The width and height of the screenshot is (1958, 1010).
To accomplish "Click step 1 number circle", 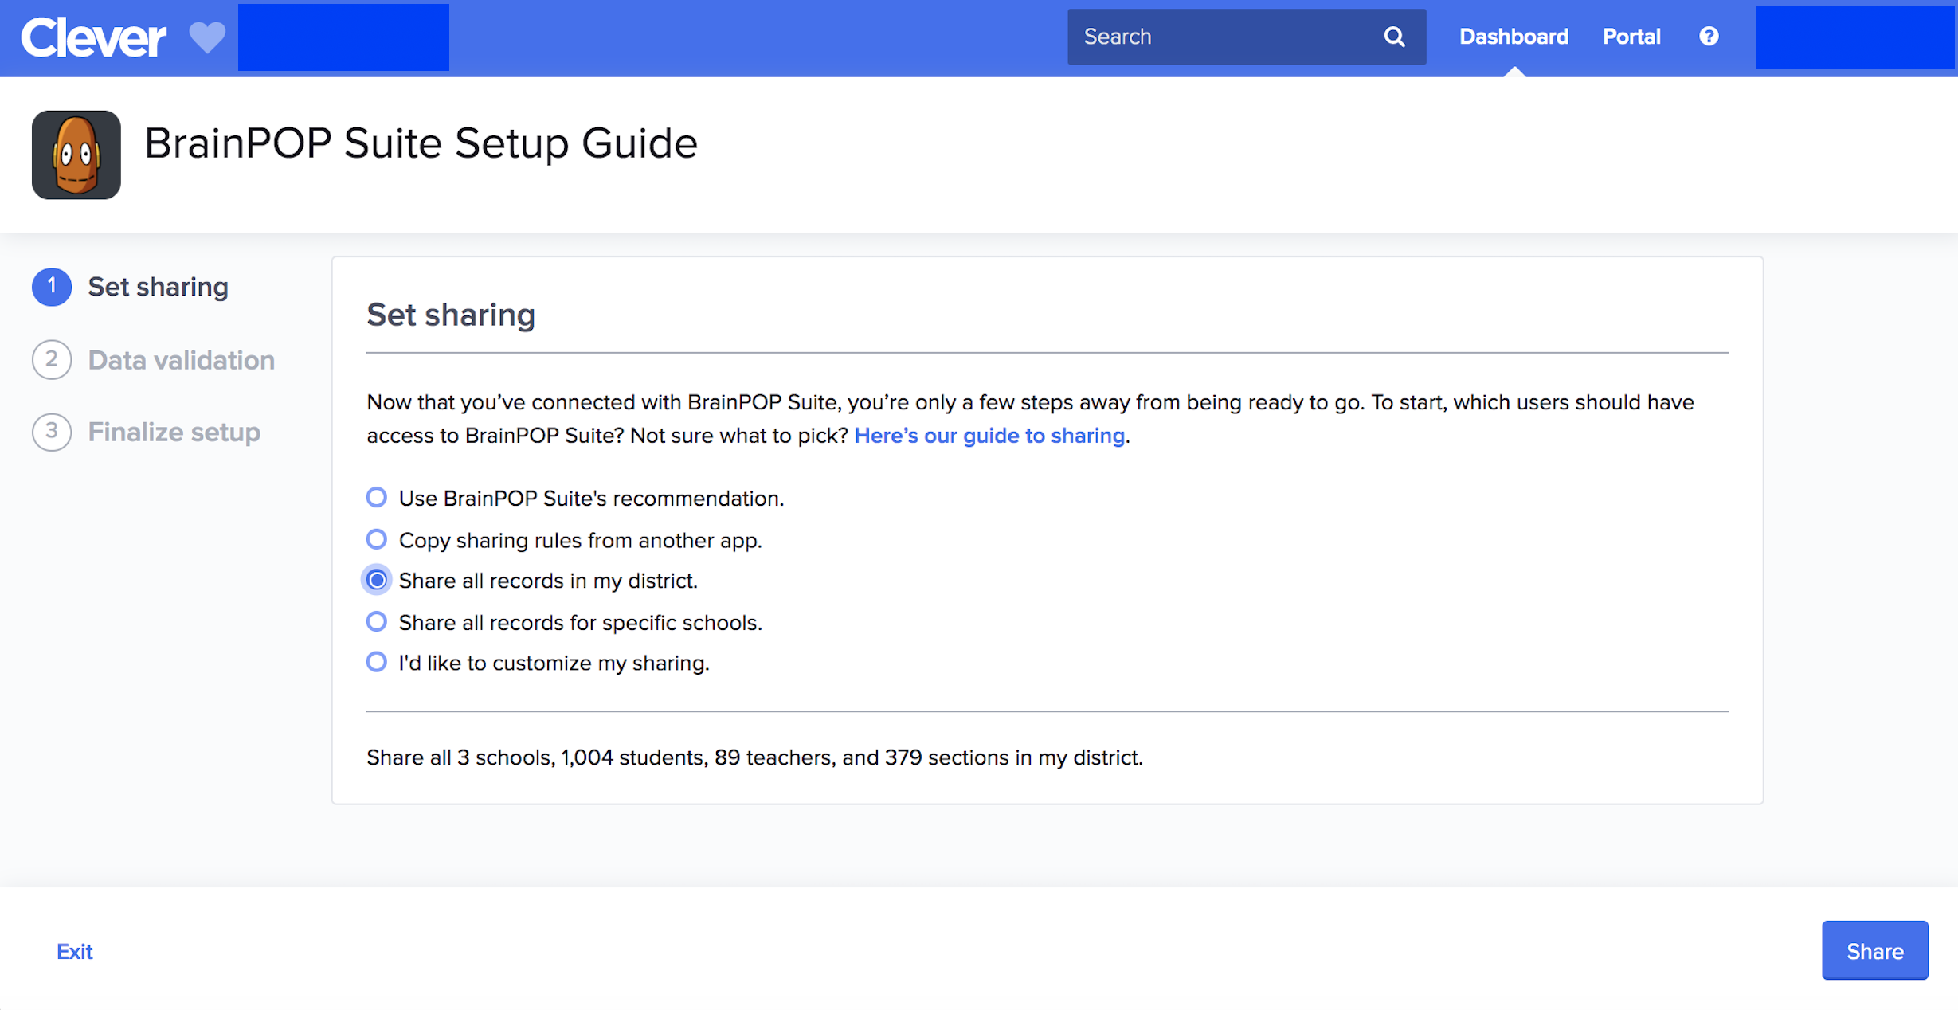I will 52,287.
